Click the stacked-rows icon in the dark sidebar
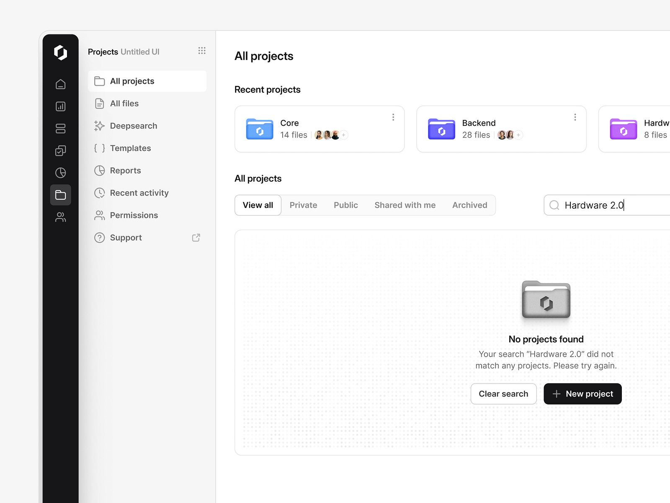 [61, 129]
